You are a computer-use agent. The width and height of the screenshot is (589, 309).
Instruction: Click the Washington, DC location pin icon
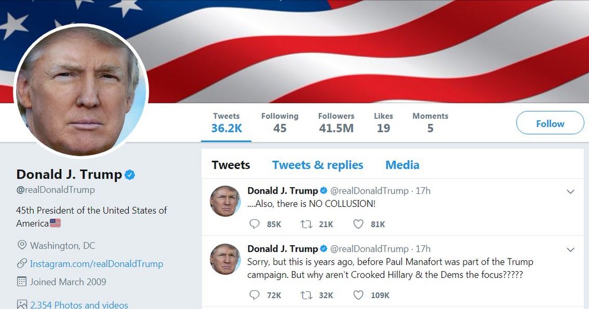22,245
